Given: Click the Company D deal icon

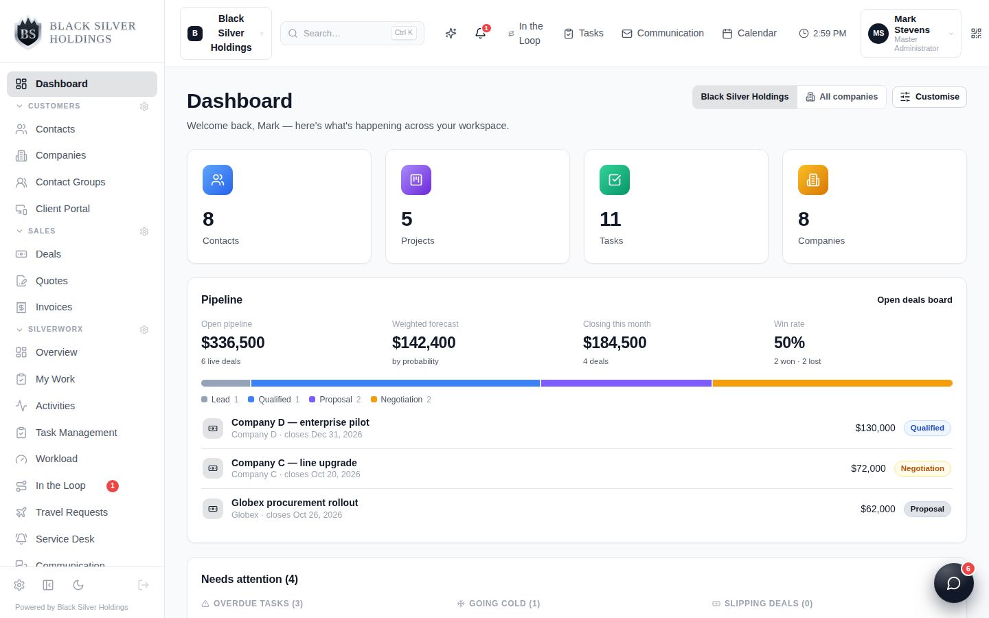Looking at the screenshot, I should point(213,428).
